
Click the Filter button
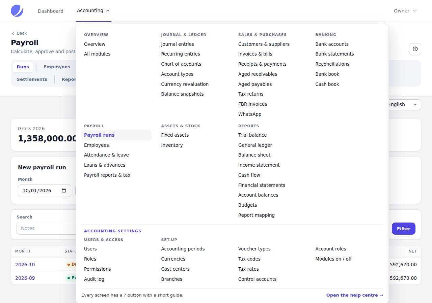click(403, 229)
